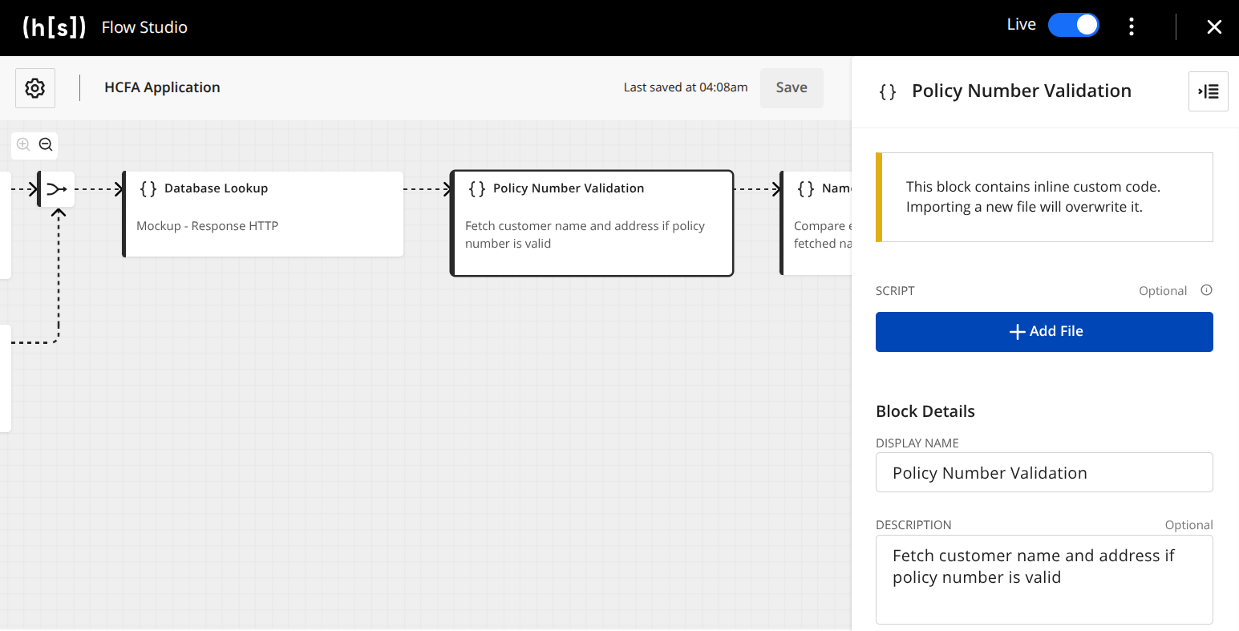Click the info icon next to Script
Screen dimensions: 1239x631
point(1206,290)
